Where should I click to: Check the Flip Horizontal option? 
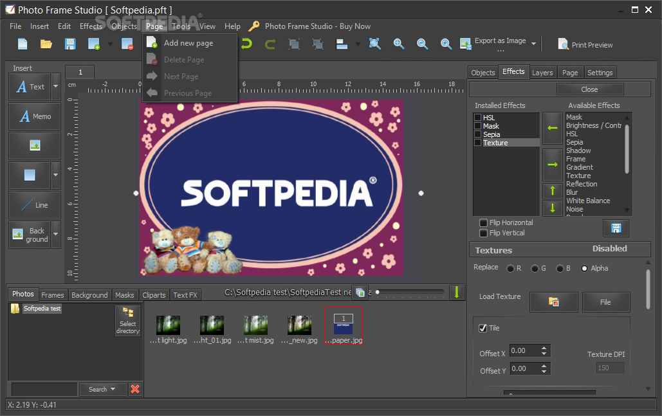(x=483, y=222)
